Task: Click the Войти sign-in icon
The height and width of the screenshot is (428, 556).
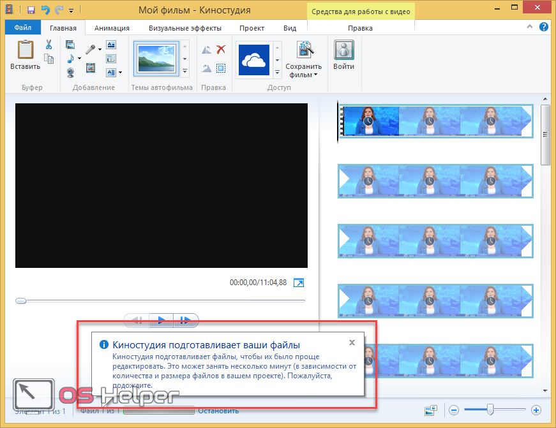Action: 343,50
